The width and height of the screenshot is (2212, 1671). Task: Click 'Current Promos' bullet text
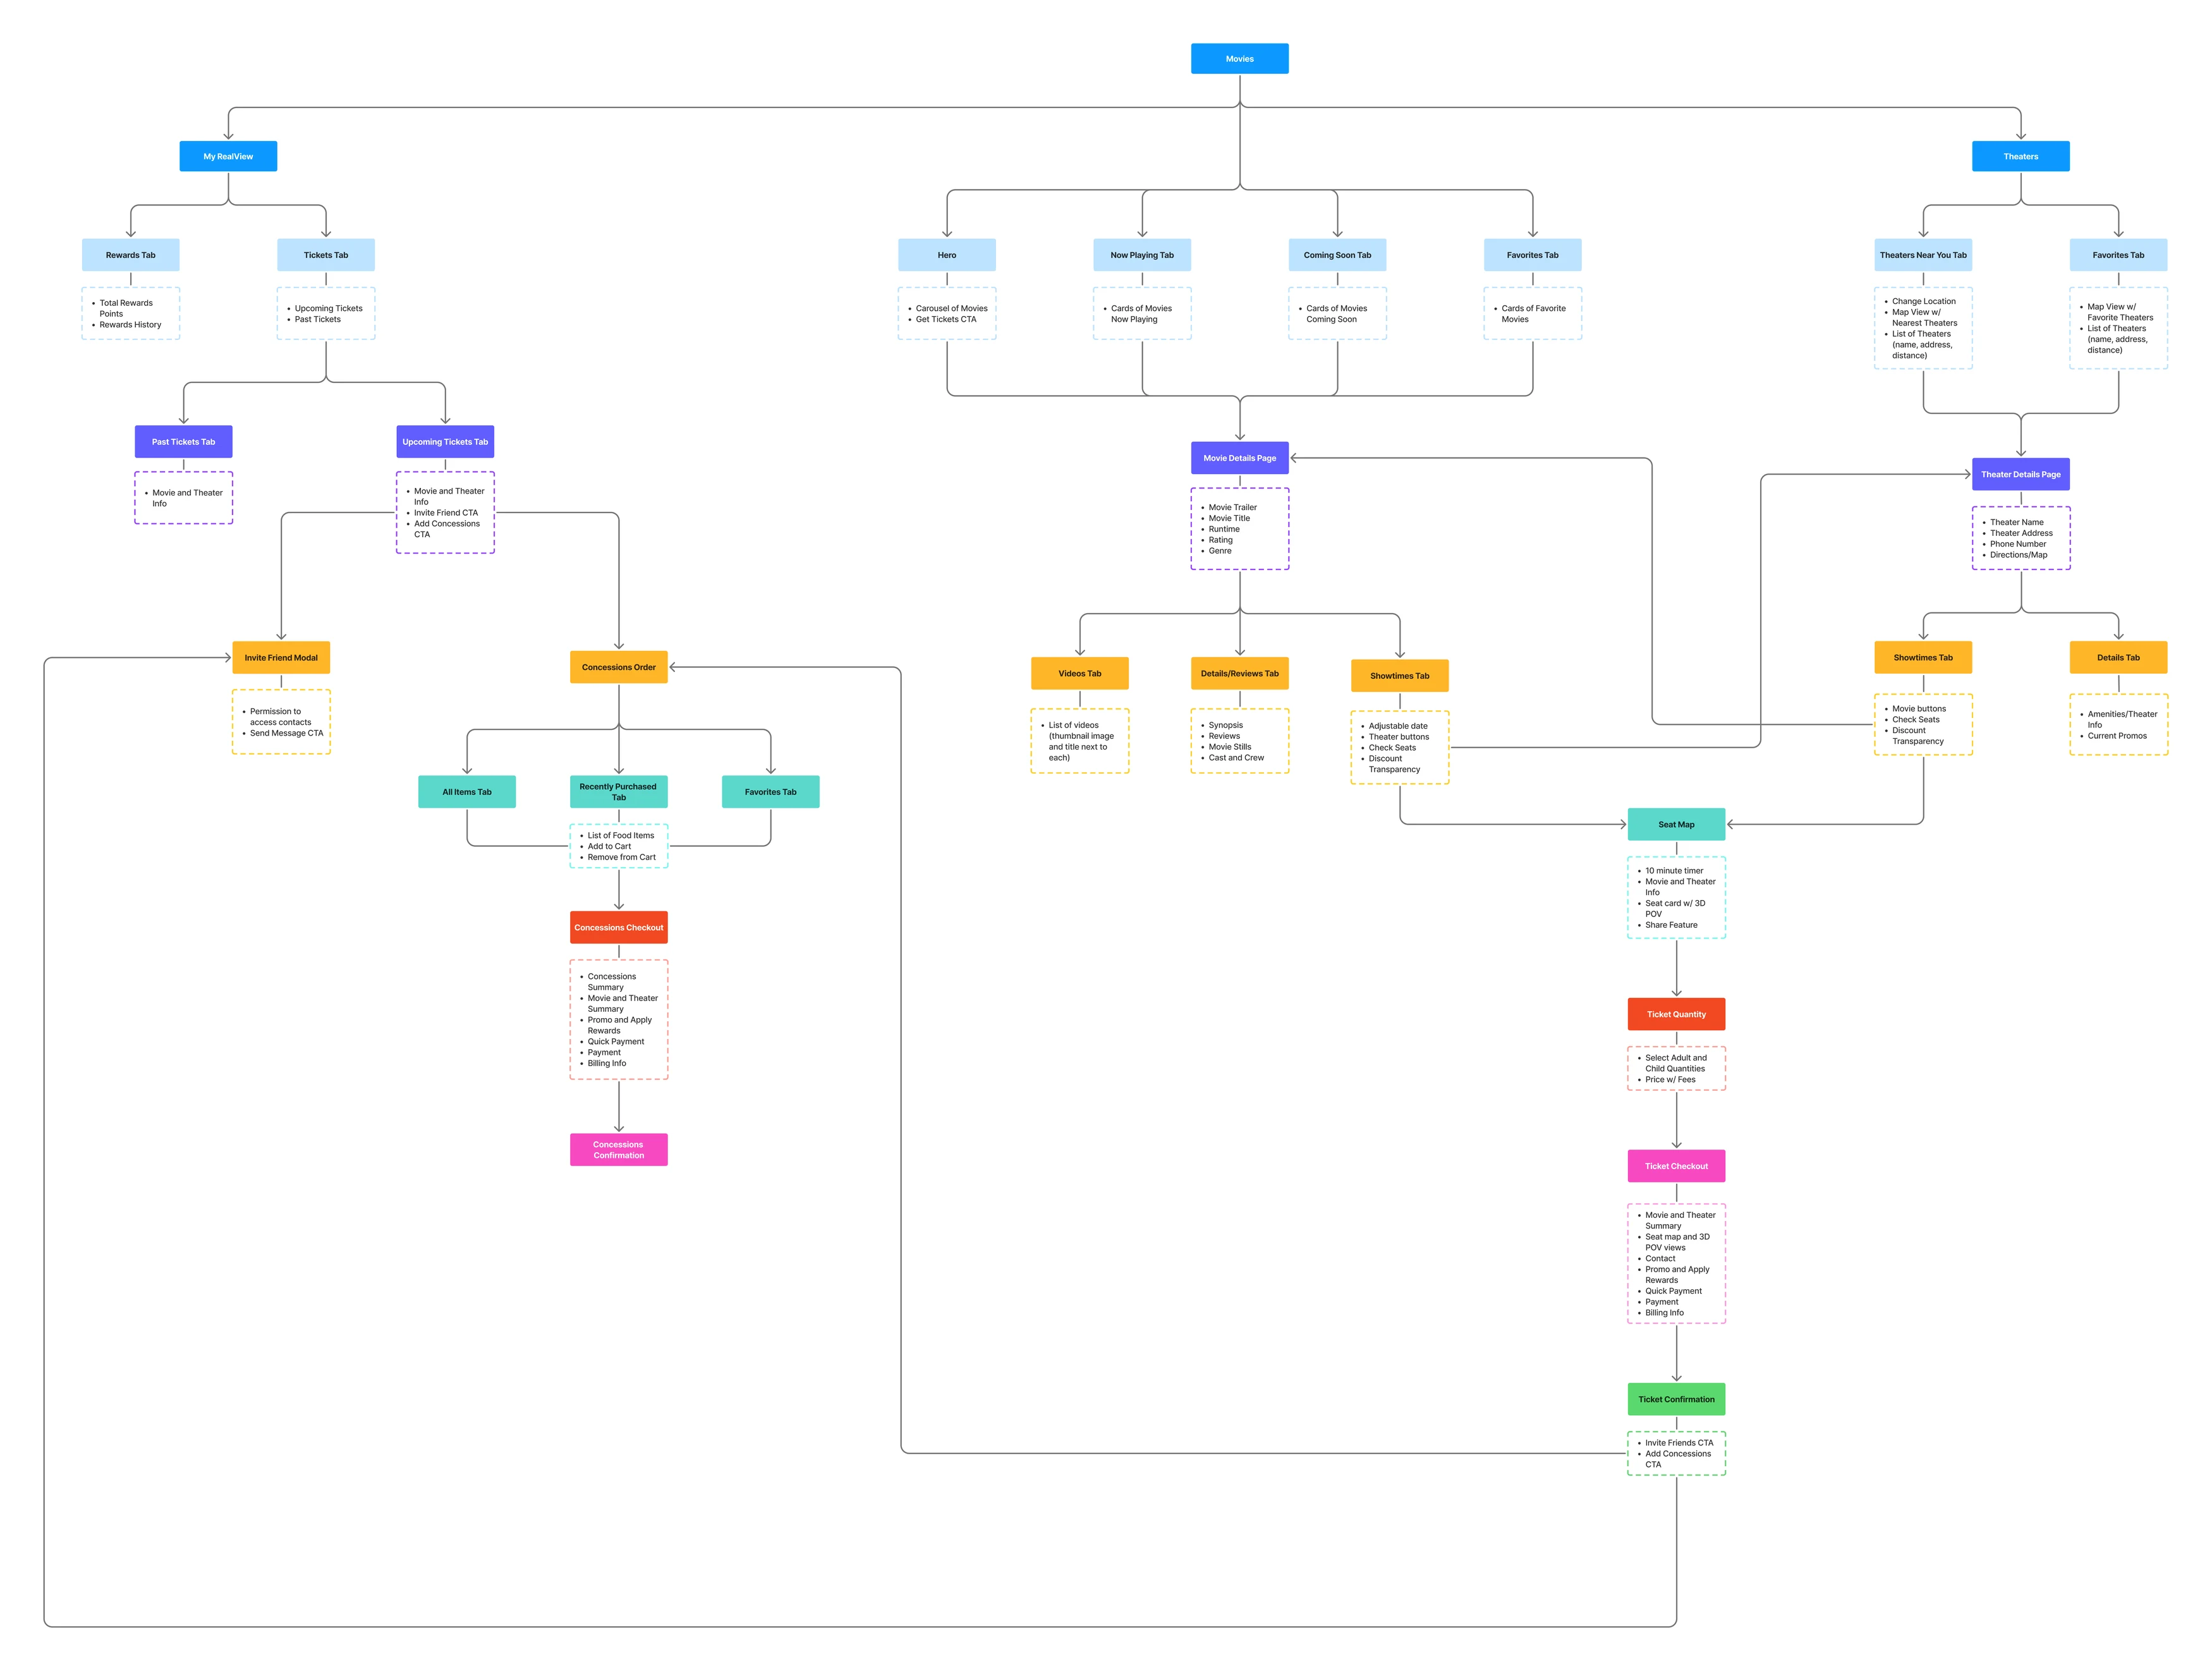click(2116, 736)
